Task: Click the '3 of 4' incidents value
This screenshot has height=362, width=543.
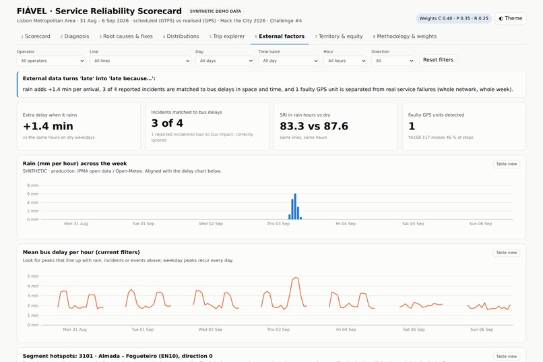Action: tap(167, 123)
